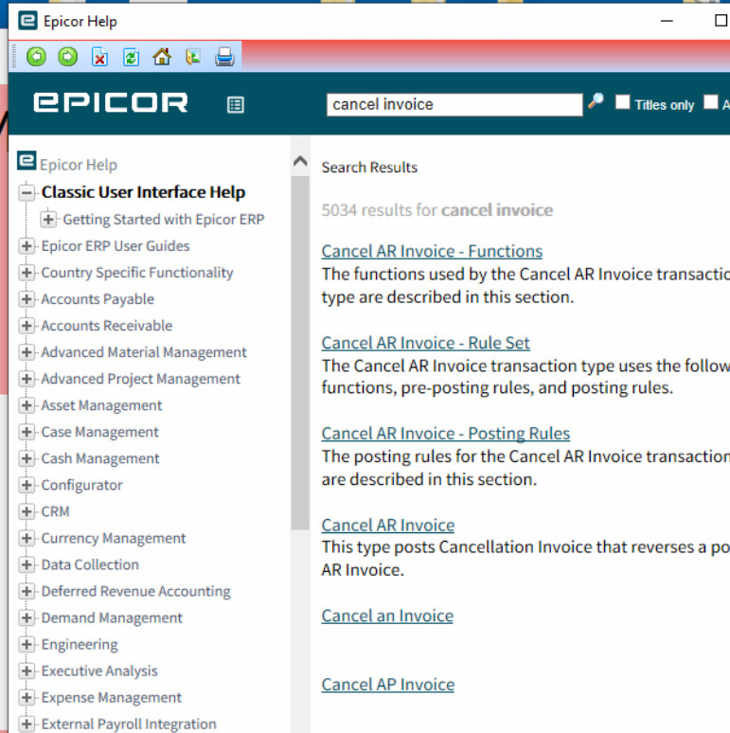Open the Cancel AR Invoice result
730x733 pixels.
click(x=388, y=525)
